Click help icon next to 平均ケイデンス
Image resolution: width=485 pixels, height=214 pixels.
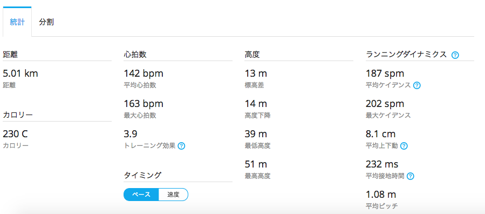click(x=416, y=85)
